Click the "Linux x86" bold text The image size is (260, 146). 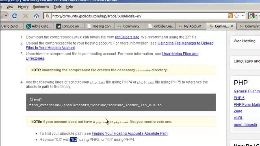coord(80,37)
